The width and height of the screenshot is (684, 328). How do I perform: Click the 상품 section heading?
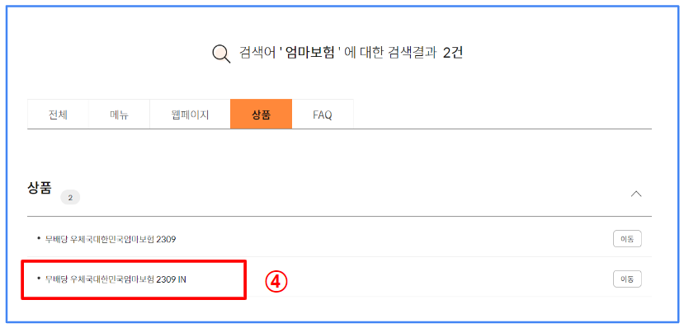tap(40, 188)
